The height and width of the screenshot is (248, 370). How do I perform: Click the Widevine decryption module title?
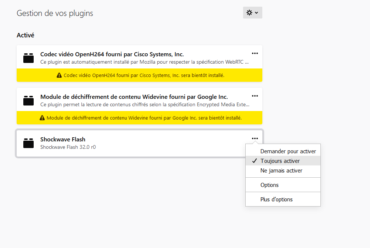click(134, 97)
